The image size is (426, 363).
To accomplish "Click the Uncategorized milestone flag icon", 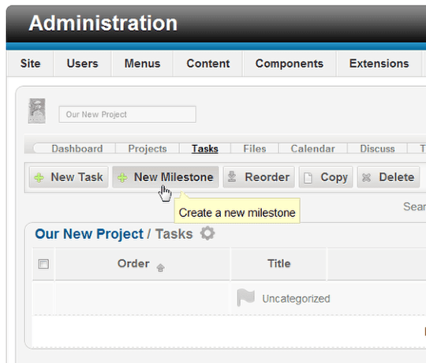I will pos(245,298).
